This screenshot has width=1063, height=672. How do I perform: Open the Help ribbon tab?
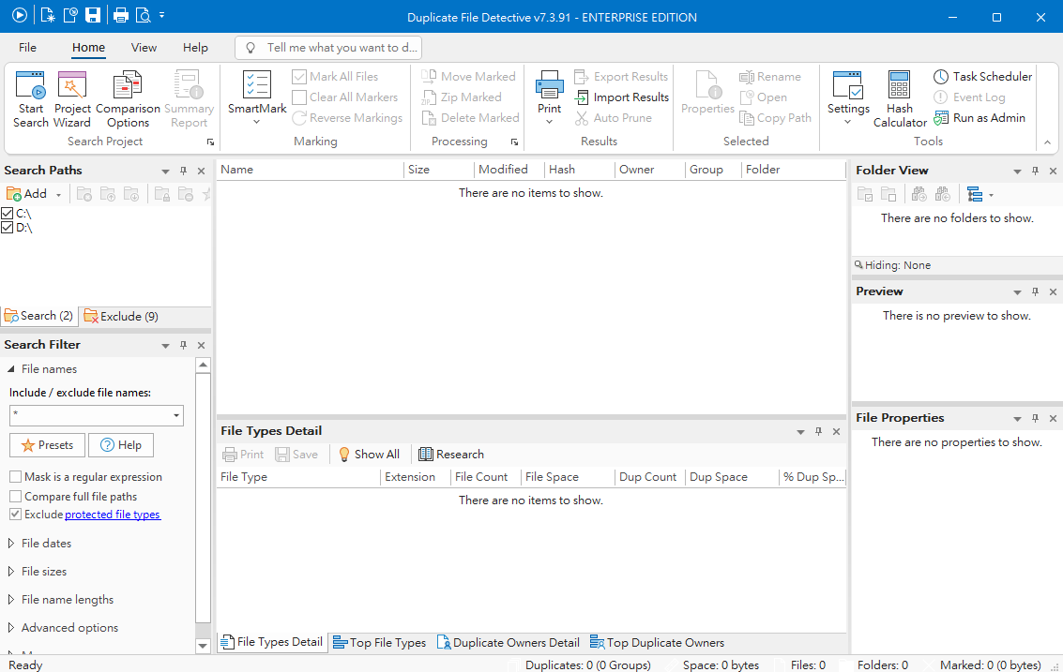click(x=195, y=48)
